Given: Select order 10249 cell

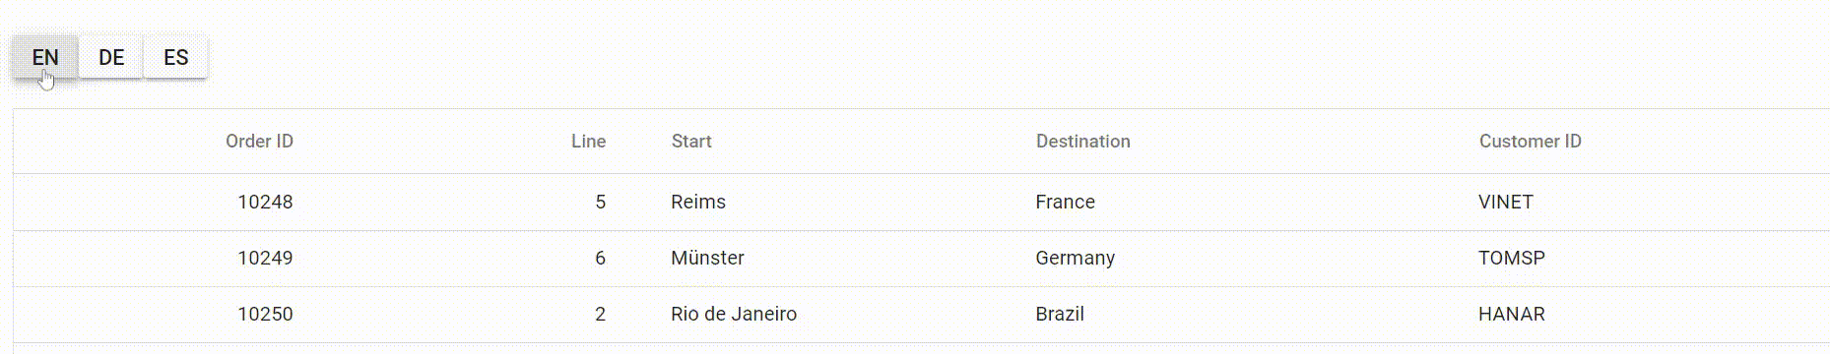Looking at the screenshot, I should pyautogui.click(x=265, y=258).
